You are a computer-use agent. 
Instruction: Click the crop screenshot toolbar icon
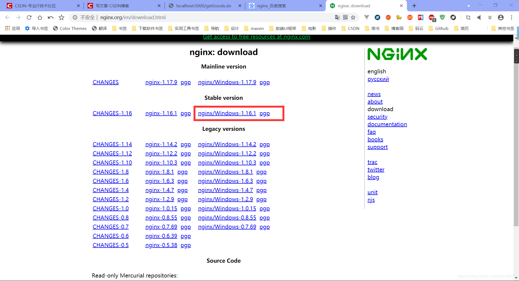click(x=468, y=18)
